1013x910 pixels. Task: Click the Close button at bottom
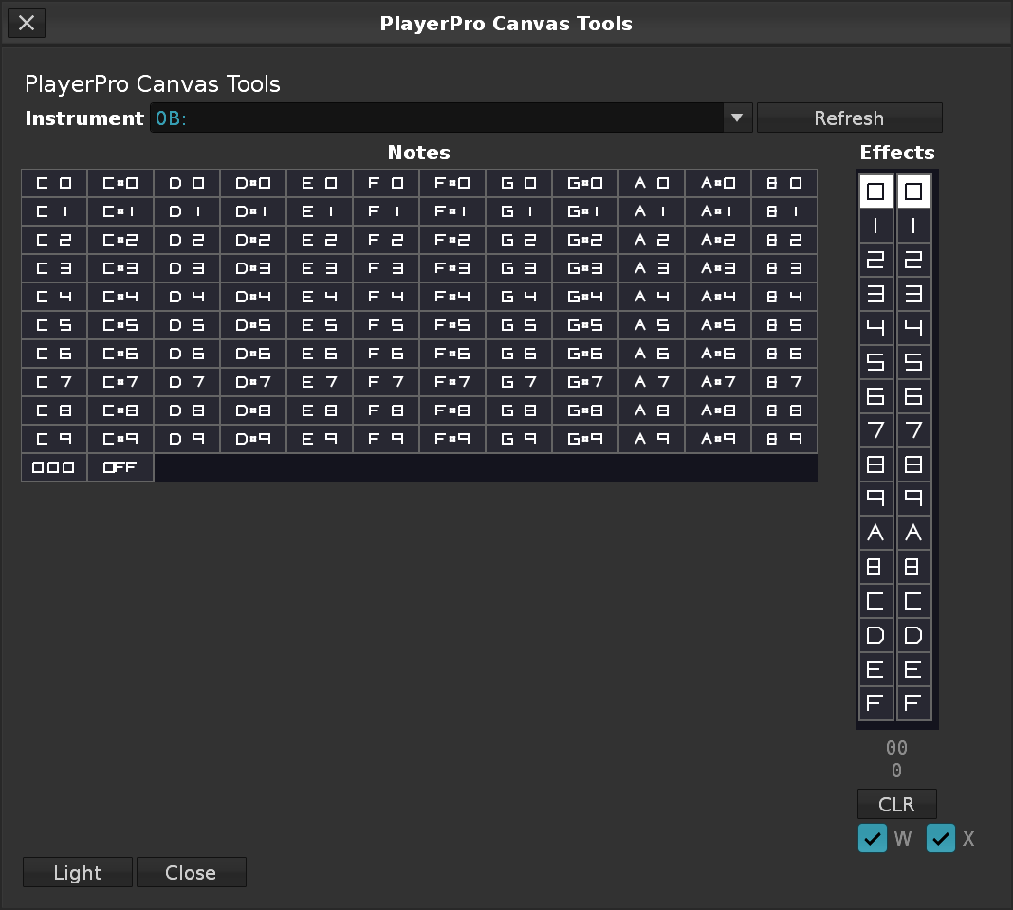[192, 872]
